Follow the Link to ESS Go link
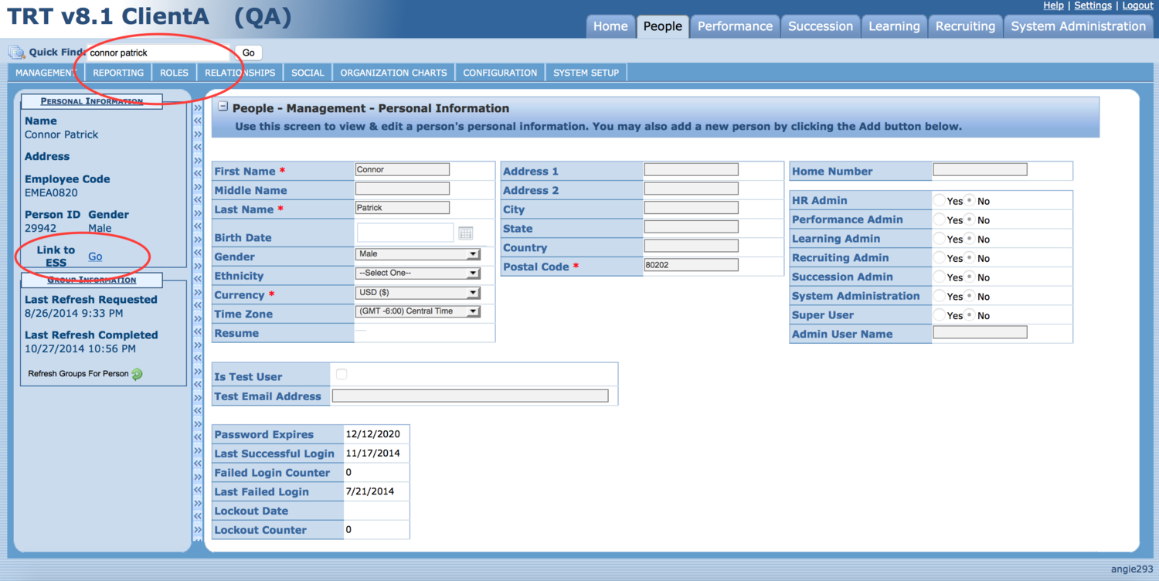This screenshot has width=1159, height=581. point(95,257)
